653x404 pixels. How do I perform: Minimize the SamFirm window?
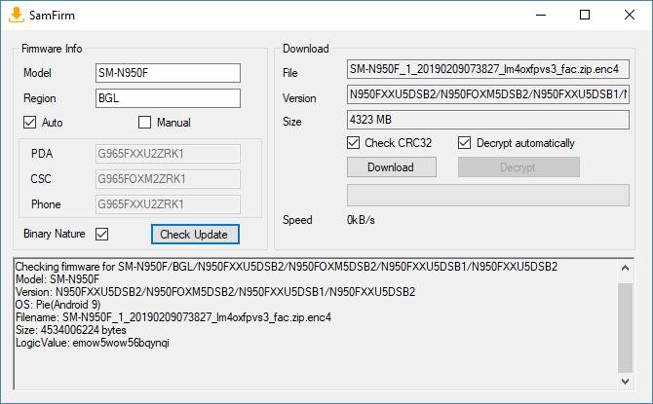[541, 15]
